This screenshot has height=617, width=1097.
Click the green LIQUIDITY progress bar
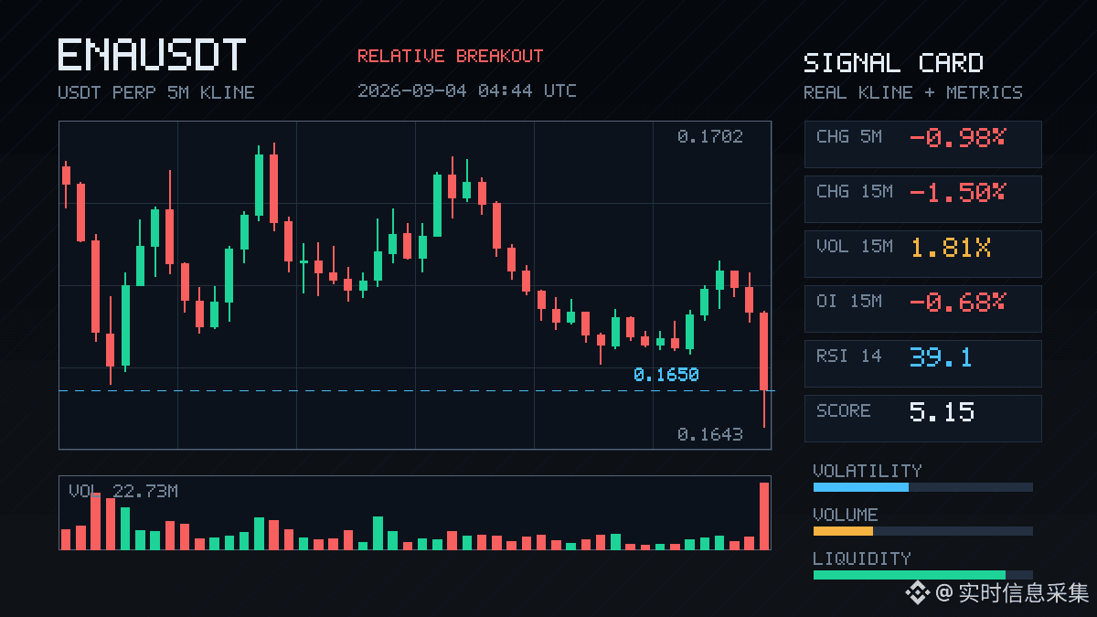pyautogui.click(x=922, y=575)
